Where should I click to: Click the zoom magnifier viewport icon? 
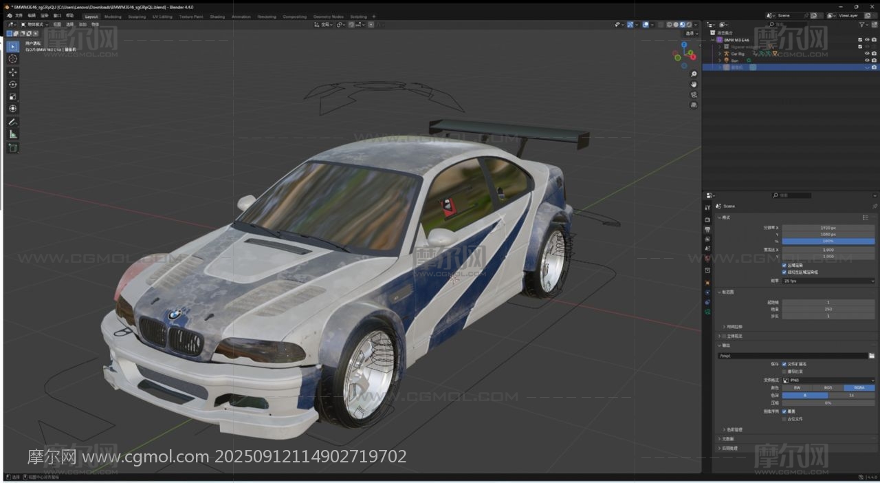(694, 74)
